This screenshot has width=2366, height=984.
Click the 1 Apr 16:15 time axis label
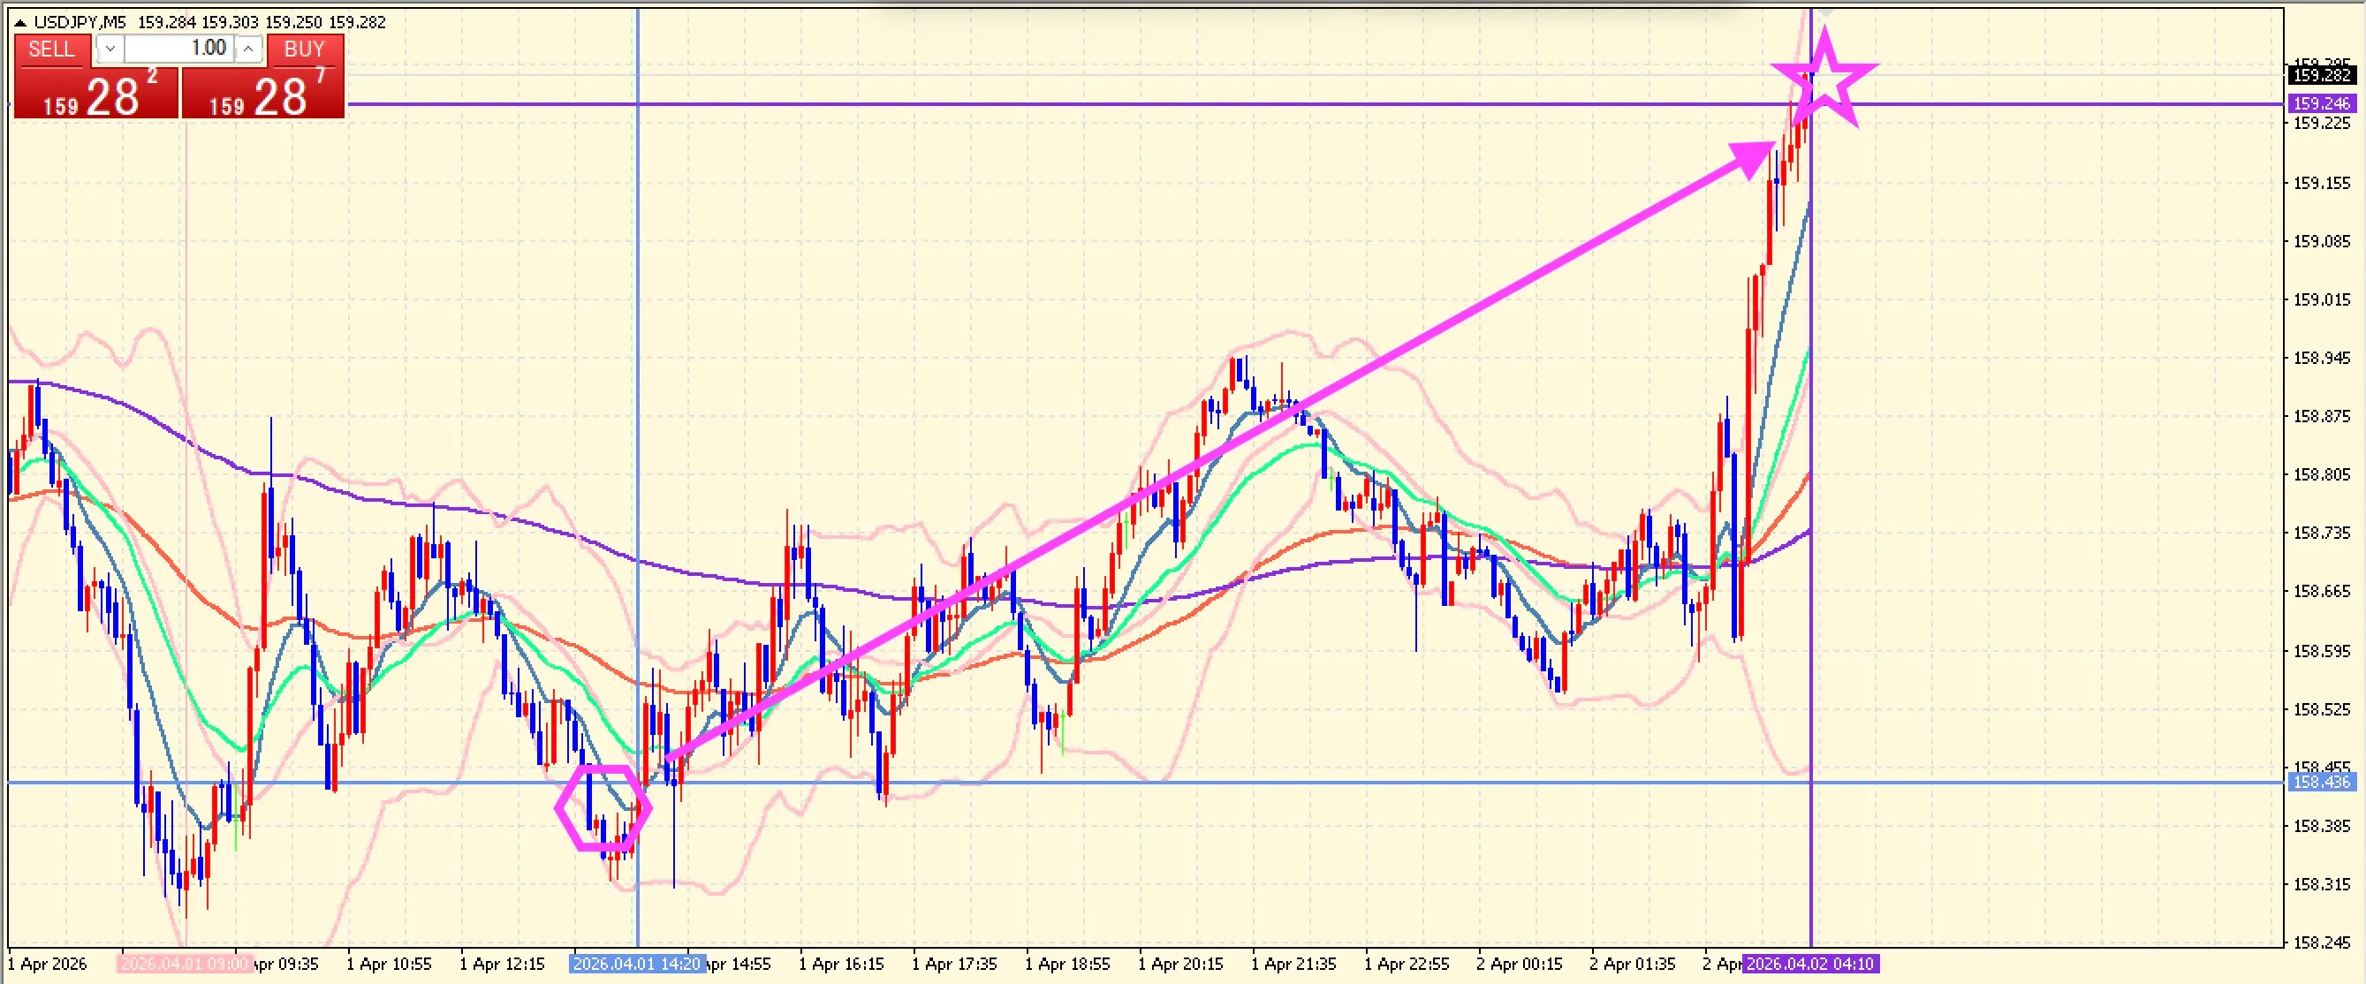840,964
